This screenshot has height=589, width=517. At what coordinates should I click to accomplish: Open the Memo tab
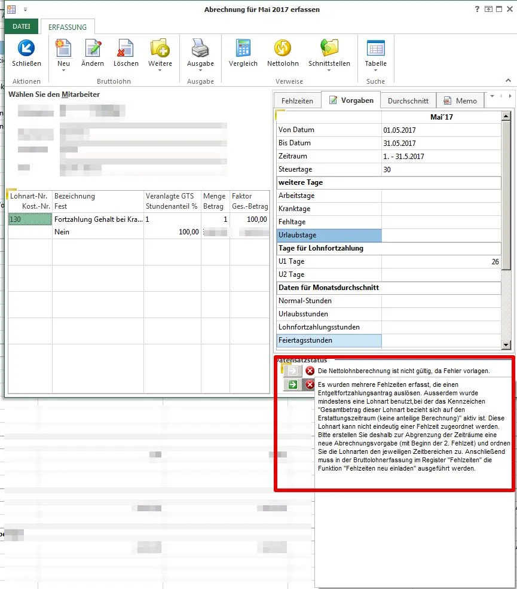coord(460,101)
